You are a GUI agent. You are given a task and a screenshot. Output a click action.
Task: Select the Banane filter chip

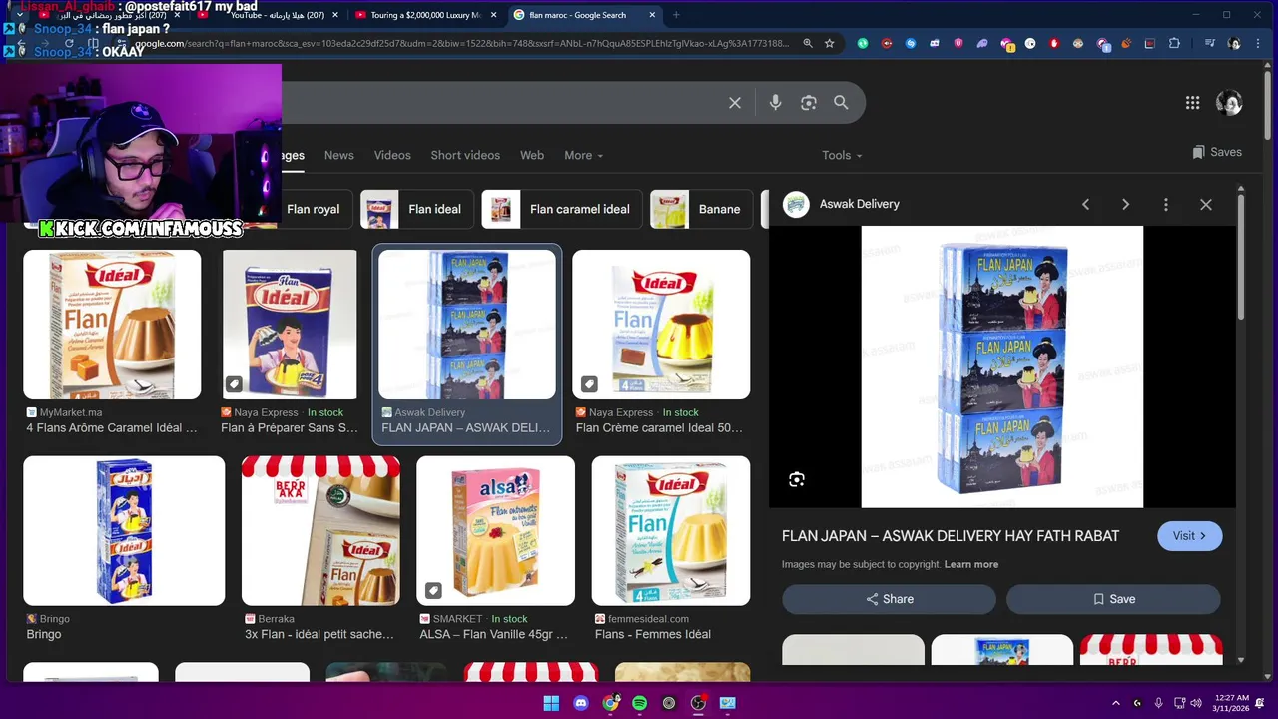pyautogui.click(x=701, y=209)
